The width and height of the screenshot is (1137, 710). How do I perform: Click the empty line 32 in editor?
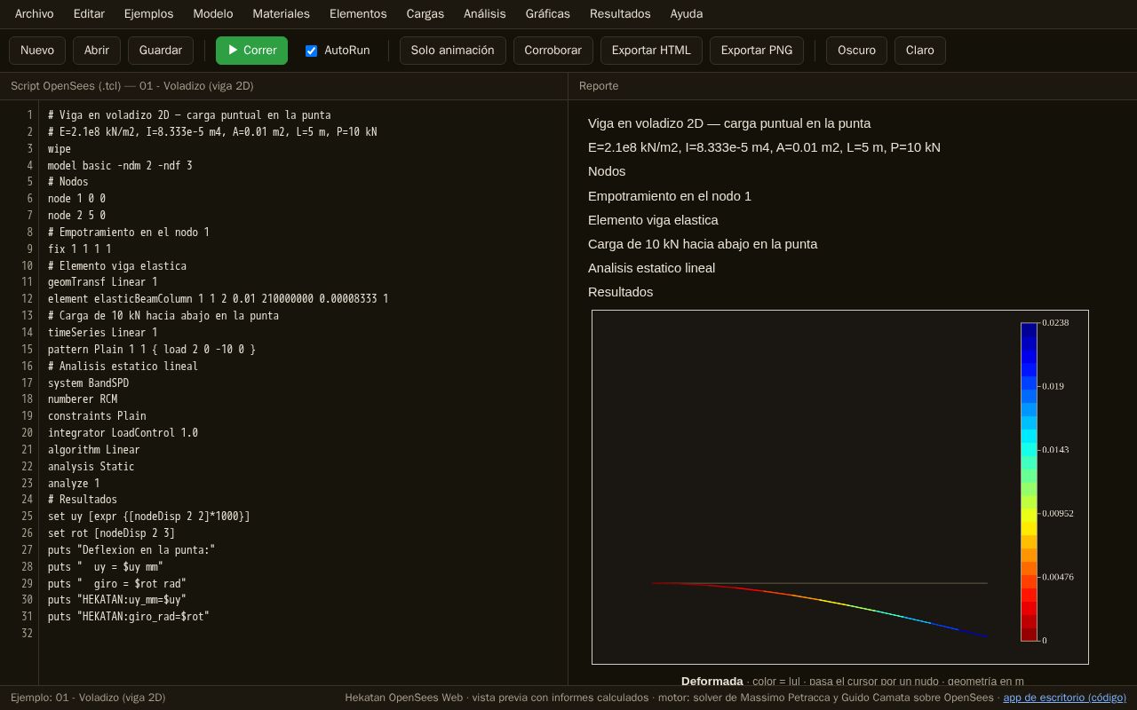tap(303, 633)
